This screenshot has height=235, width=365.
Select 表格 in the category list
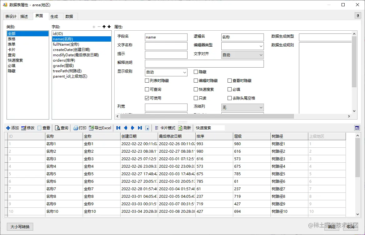[28, 39]
